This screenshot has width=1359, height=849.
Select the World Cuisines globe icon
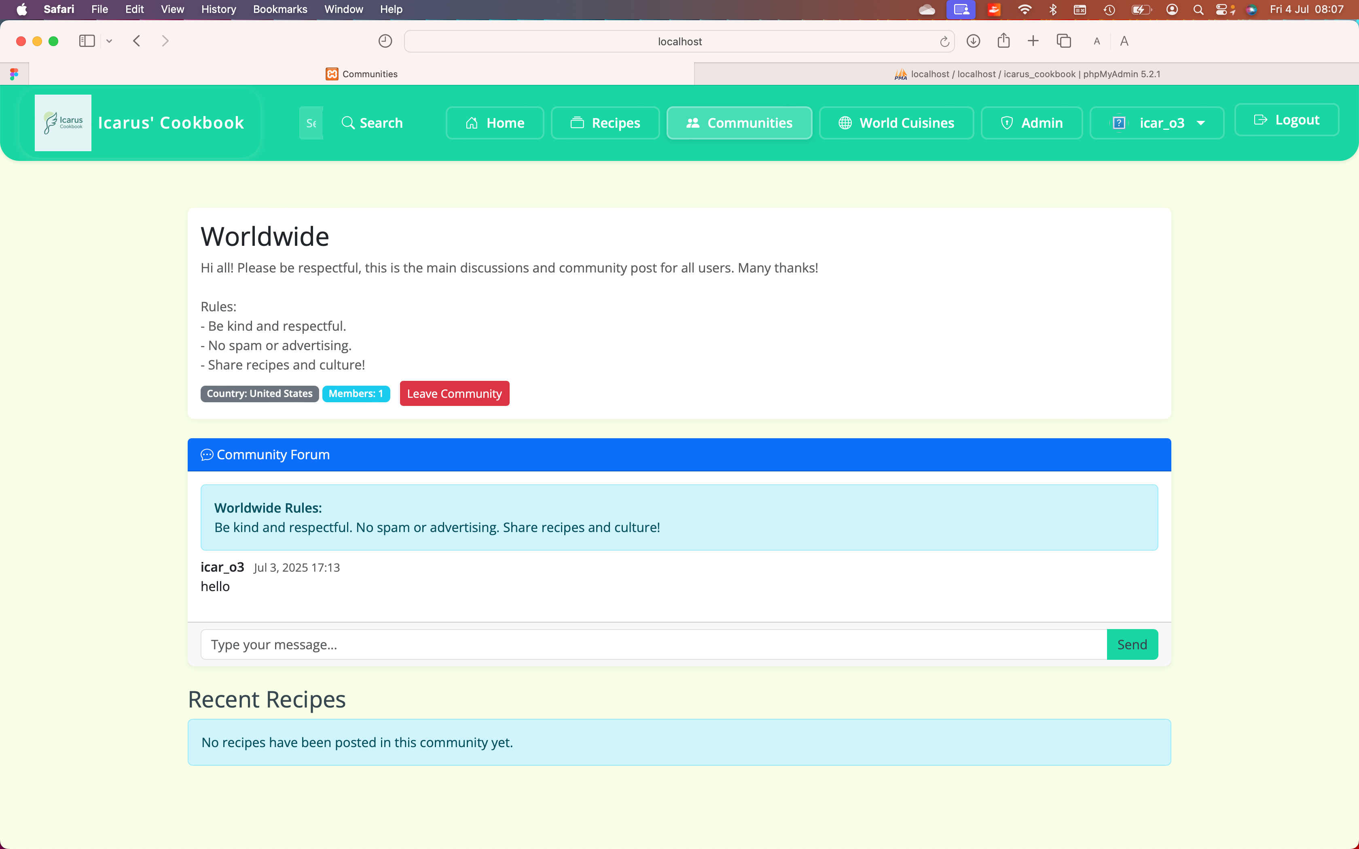pos(845,122)
